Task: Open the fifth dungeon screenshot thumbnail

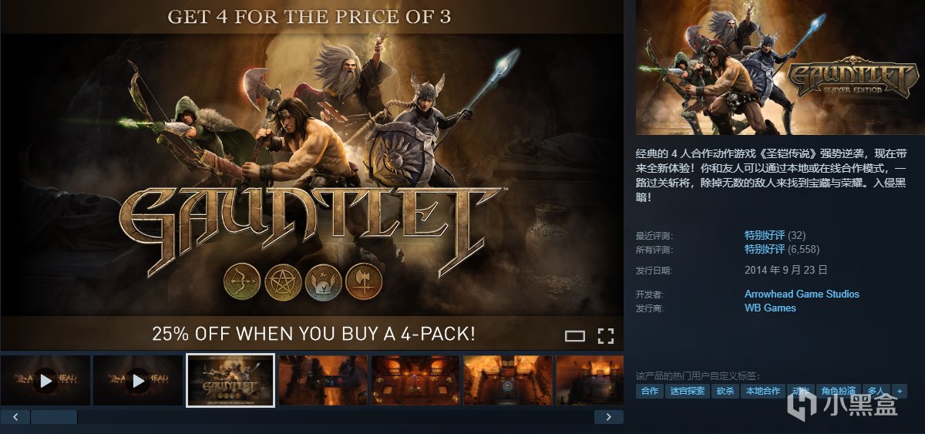Action: coord(415,380)
